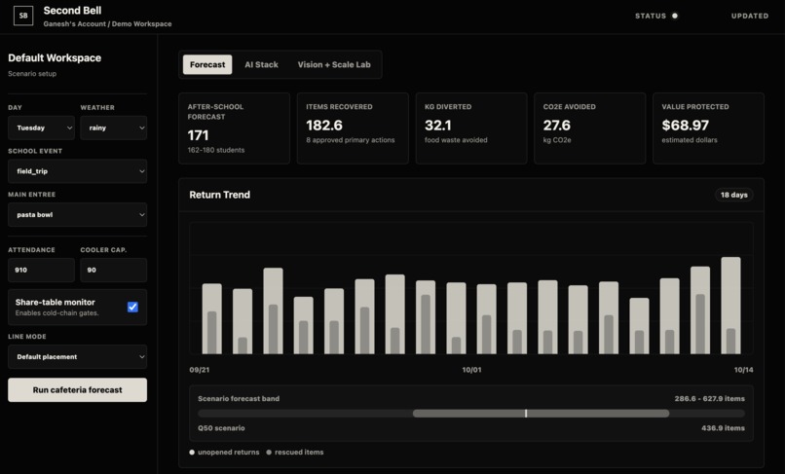Viewport: 785px width, 474px height.
Task: Click the Value Protected amount $68.97
Action: click(685, 126)
